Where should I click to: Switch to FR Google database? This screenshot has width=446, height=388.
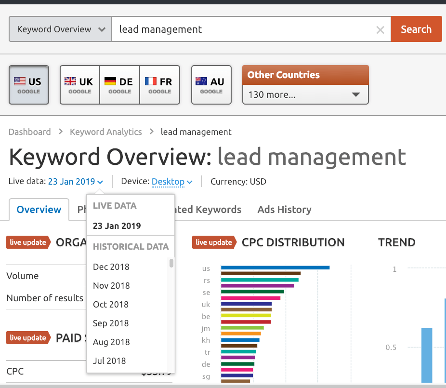tap(160, 85)
